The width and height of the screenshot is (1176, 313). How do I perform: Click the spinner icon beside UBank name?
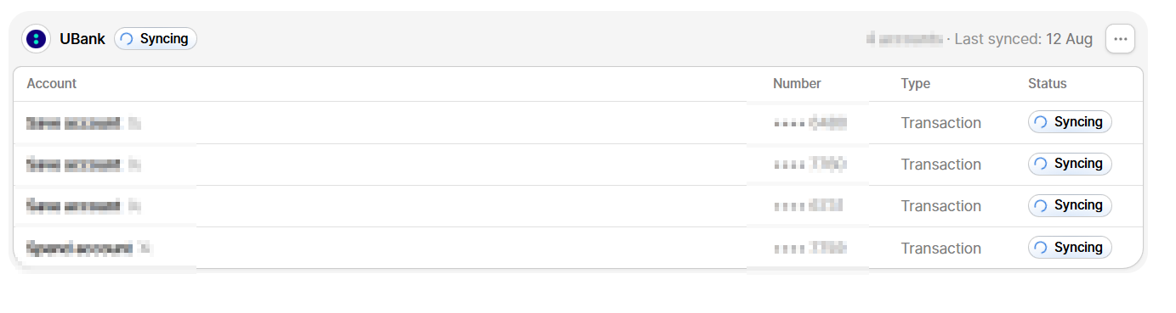(128, 39)
